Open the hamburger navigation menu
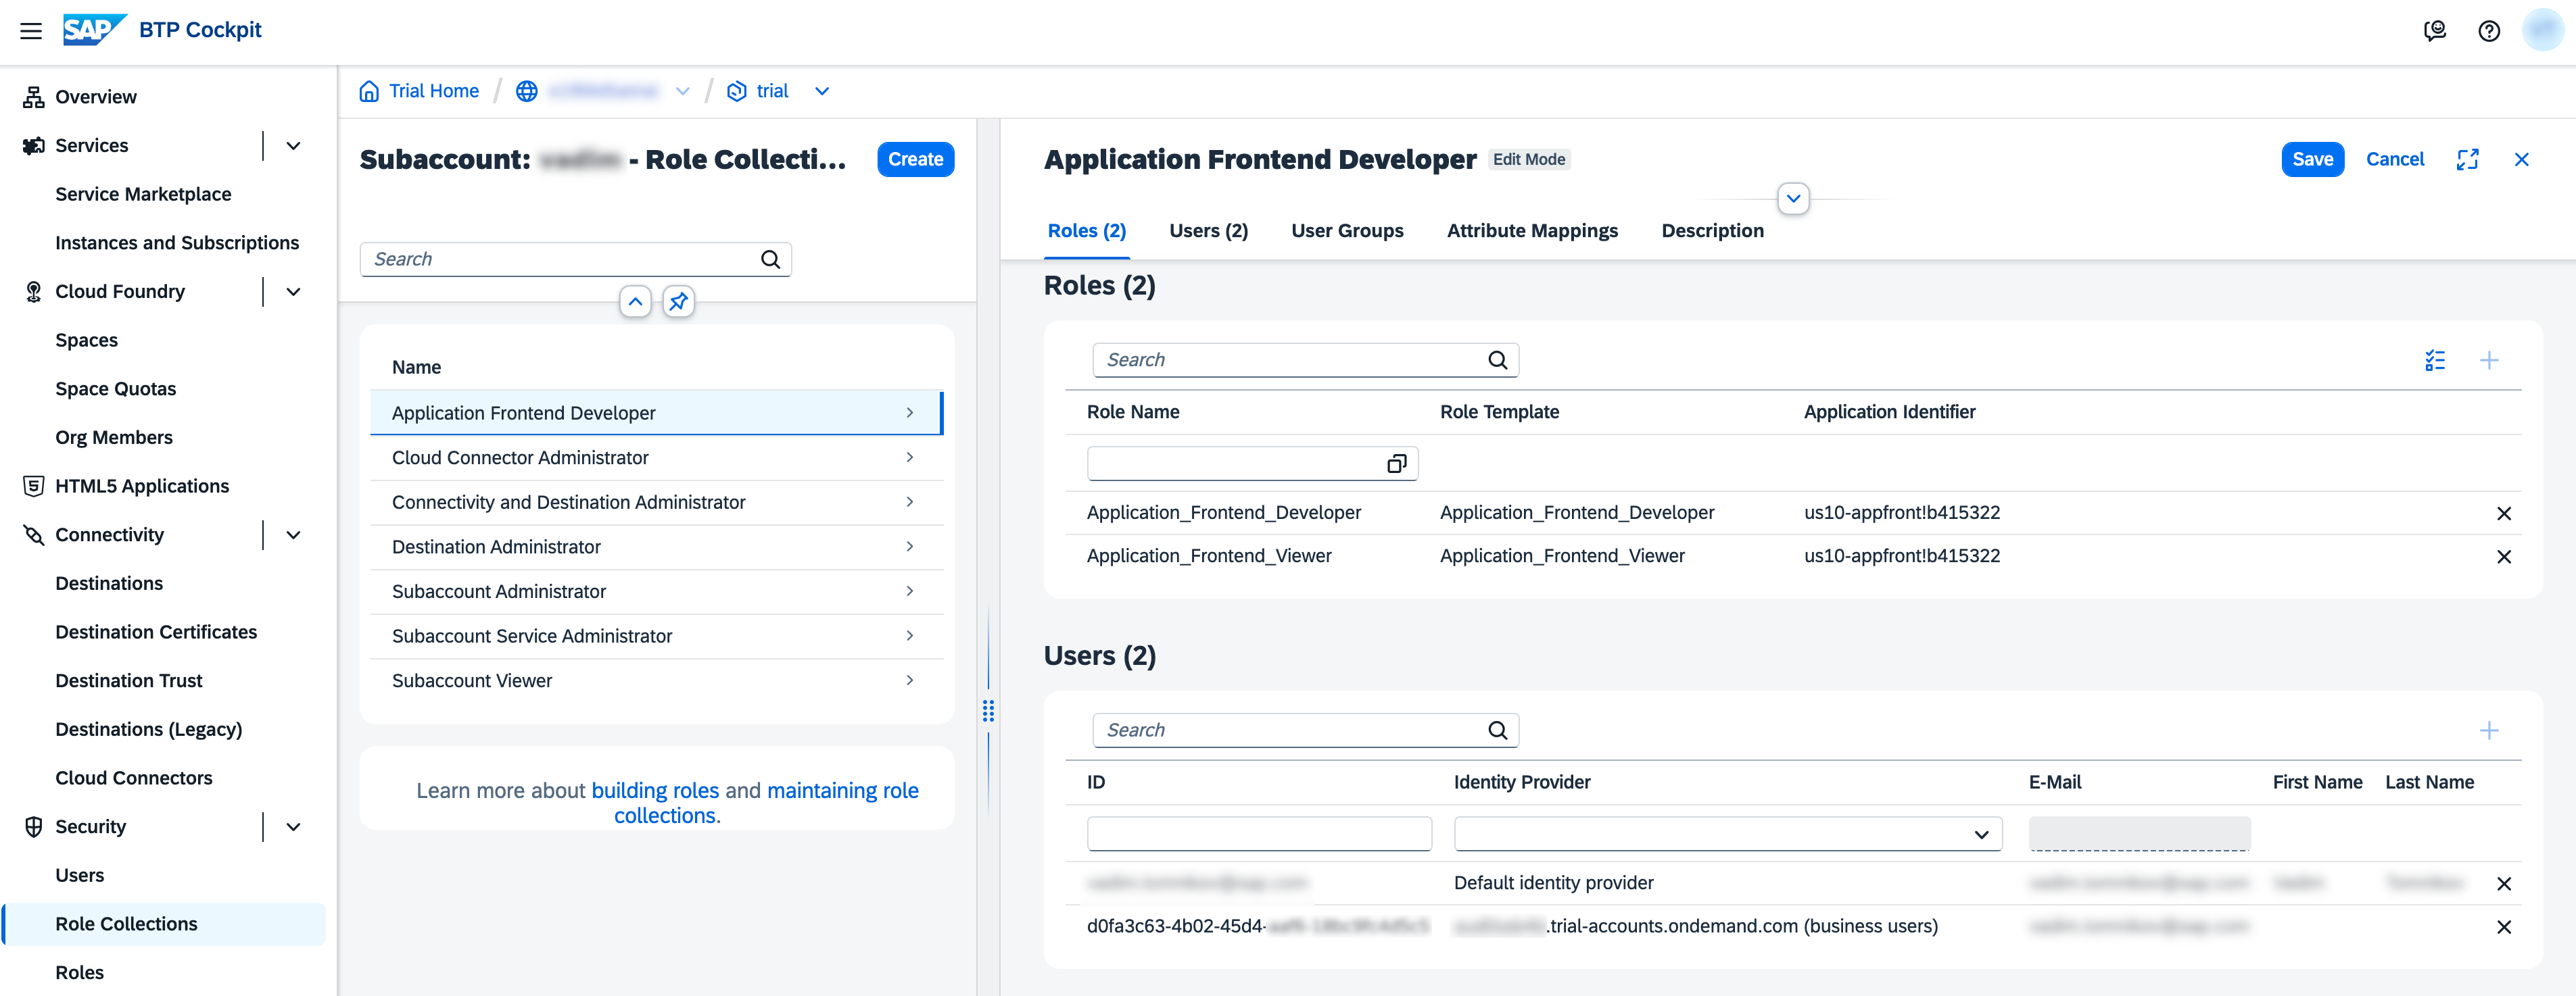 point(31,31)
